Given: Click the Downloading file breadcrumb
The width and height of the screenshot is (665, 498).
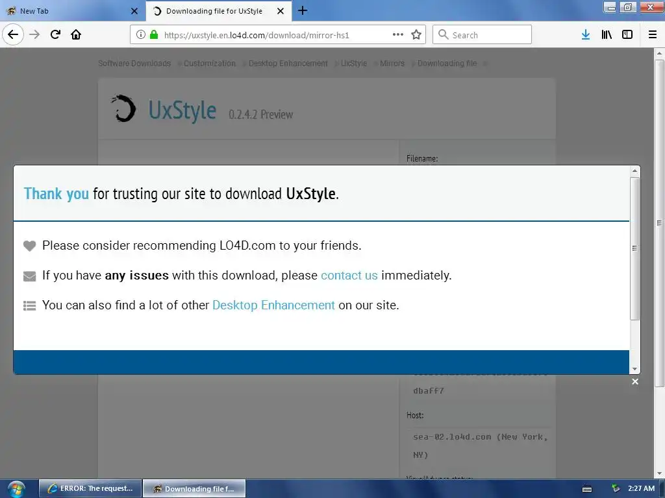Looking at the screenshot, I should (x=447, y=63).
